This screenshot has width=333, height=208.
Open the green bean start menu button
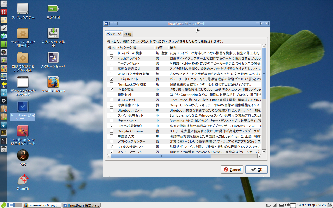pos(3,205)
